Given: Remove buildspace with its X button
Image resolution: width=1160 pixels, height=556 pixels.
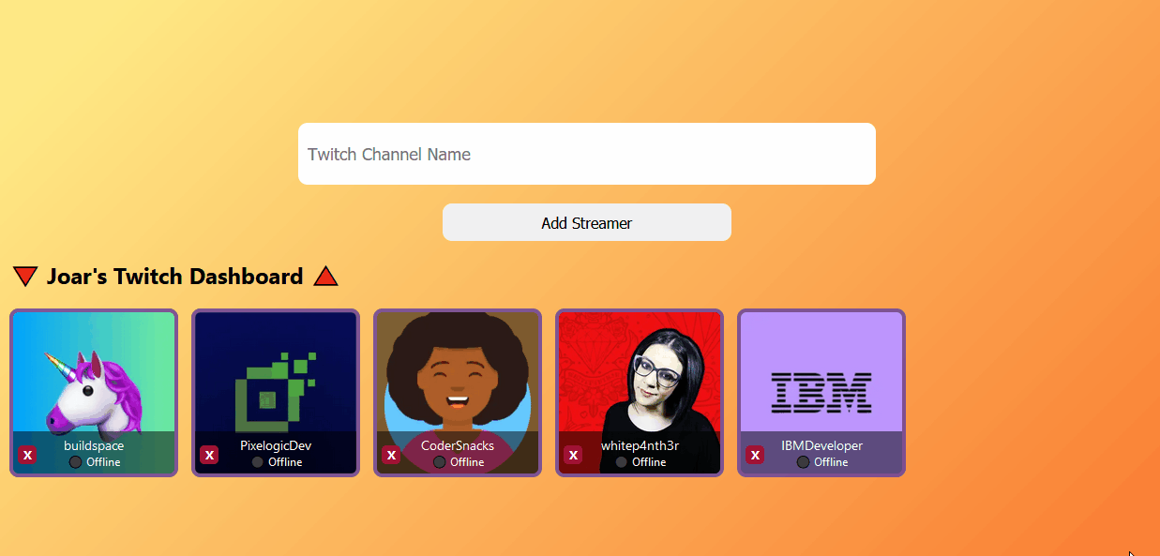Looking at the screenshot, I should (27, 455).
